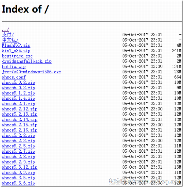Click the whmcs5.2.13.zip link
Viewport: 183px width, 187px height.
(20, 114)
